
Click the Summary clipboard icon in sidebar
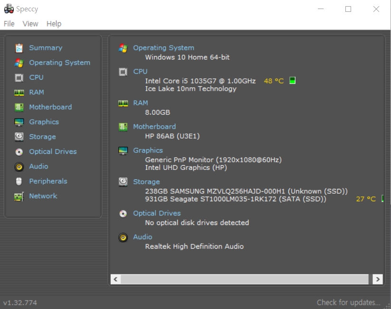click(19, 48)
